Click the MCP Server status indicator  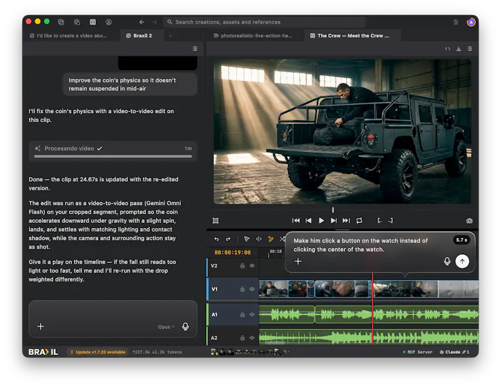click(x=418, y=352)
